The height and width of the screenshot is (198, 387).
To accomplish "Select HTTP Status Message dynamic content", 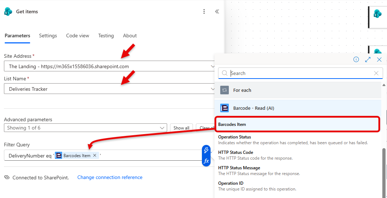I will pos(298,171).
